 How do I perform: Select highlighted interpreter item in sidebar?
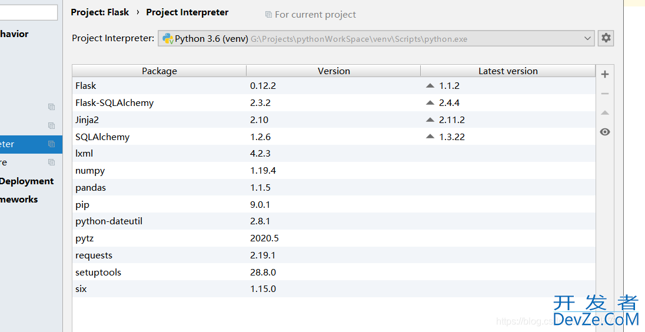point(31,144)
